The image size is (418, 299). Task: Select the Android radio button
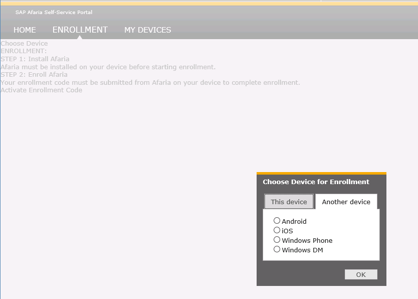click(277, 221)
